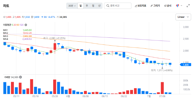Switch to the 월 (monthly) period tab

tap(93, 6)
